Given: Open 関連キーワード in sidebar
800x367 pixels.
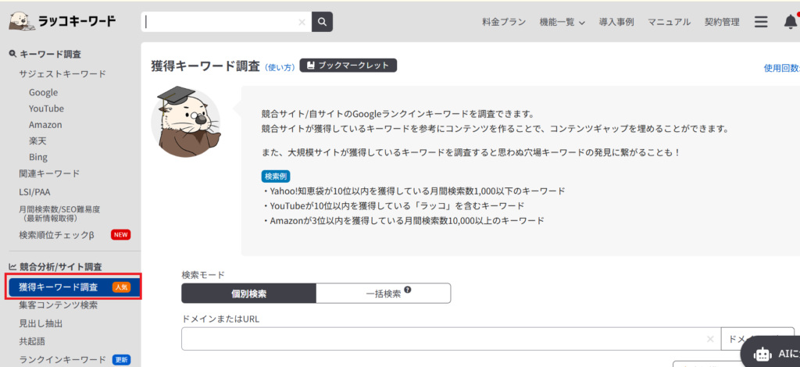Looking at the screenshot, I should point(49,173).
